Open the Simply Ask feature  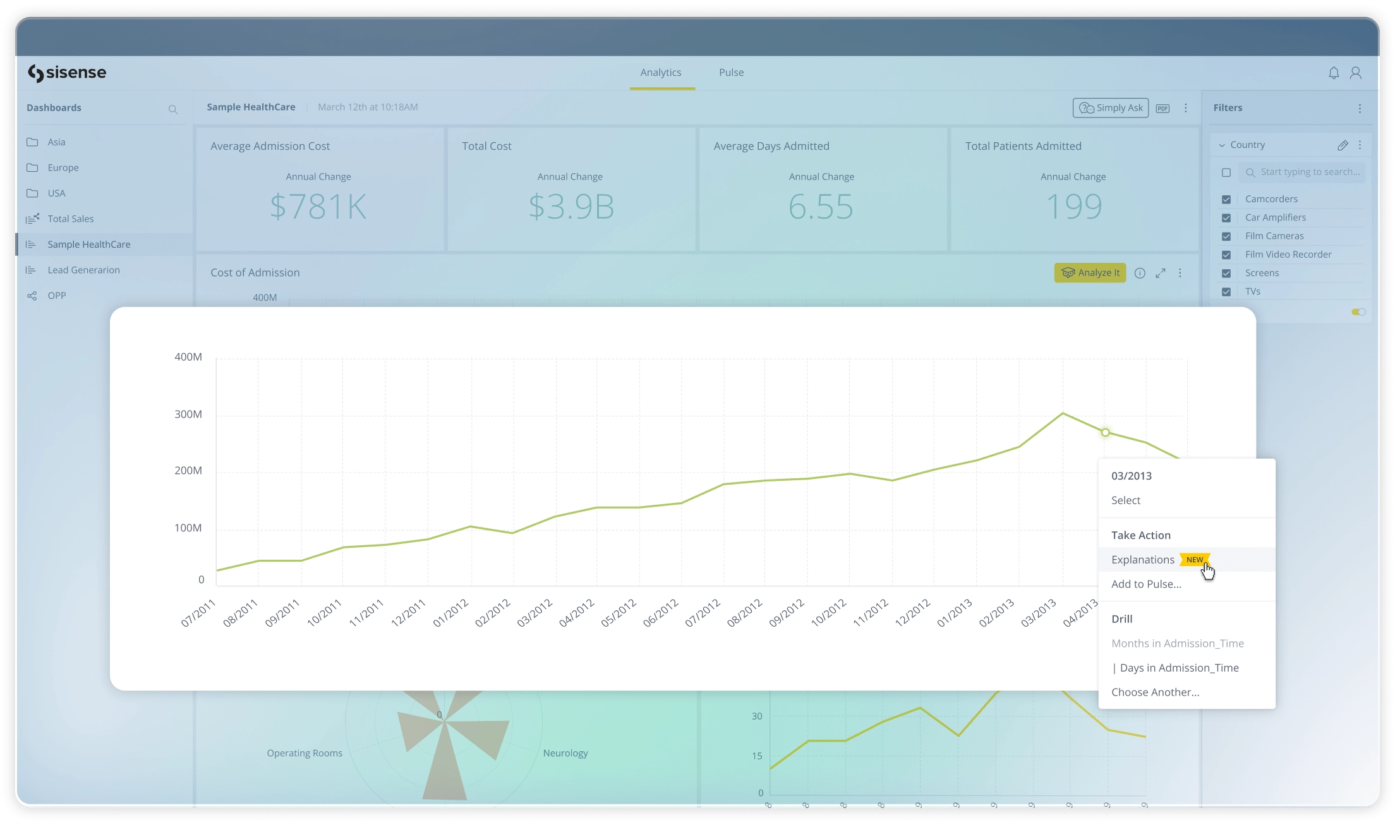coord(1110,107)
